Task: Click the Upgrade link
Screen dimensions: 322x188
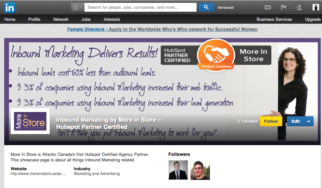Action: pyautogui.click(x=313, y=19)
